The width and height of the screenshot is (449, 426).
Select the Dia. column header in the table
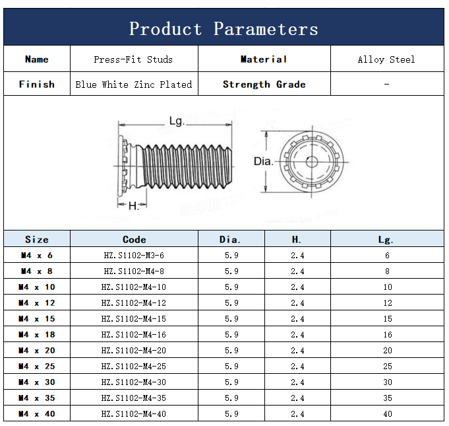coord(231,239)
